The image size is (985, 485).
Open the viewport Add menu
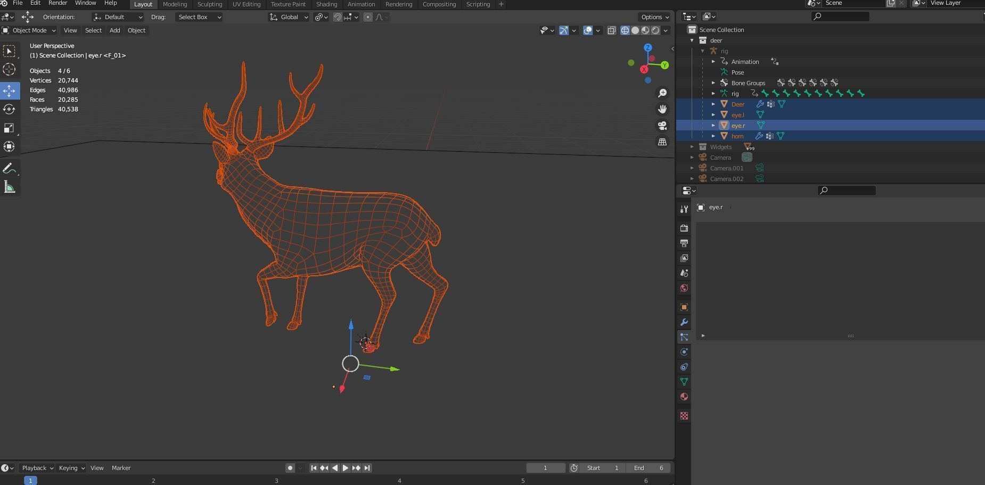(x=114, y=30)
